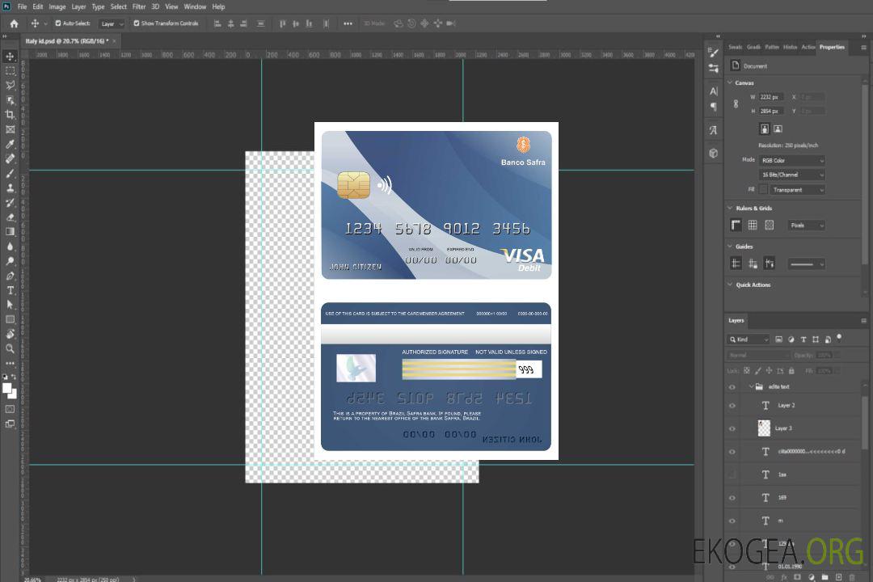Viewport: 873px width, 582px height.
Task: Switch to the Properties tab
Action: click(x=832, y=47)
